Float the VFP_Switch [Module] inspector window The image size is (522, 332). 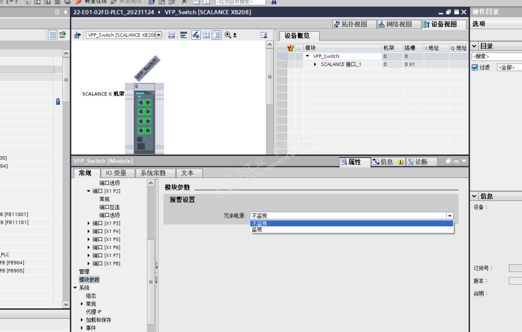(448, 161)
